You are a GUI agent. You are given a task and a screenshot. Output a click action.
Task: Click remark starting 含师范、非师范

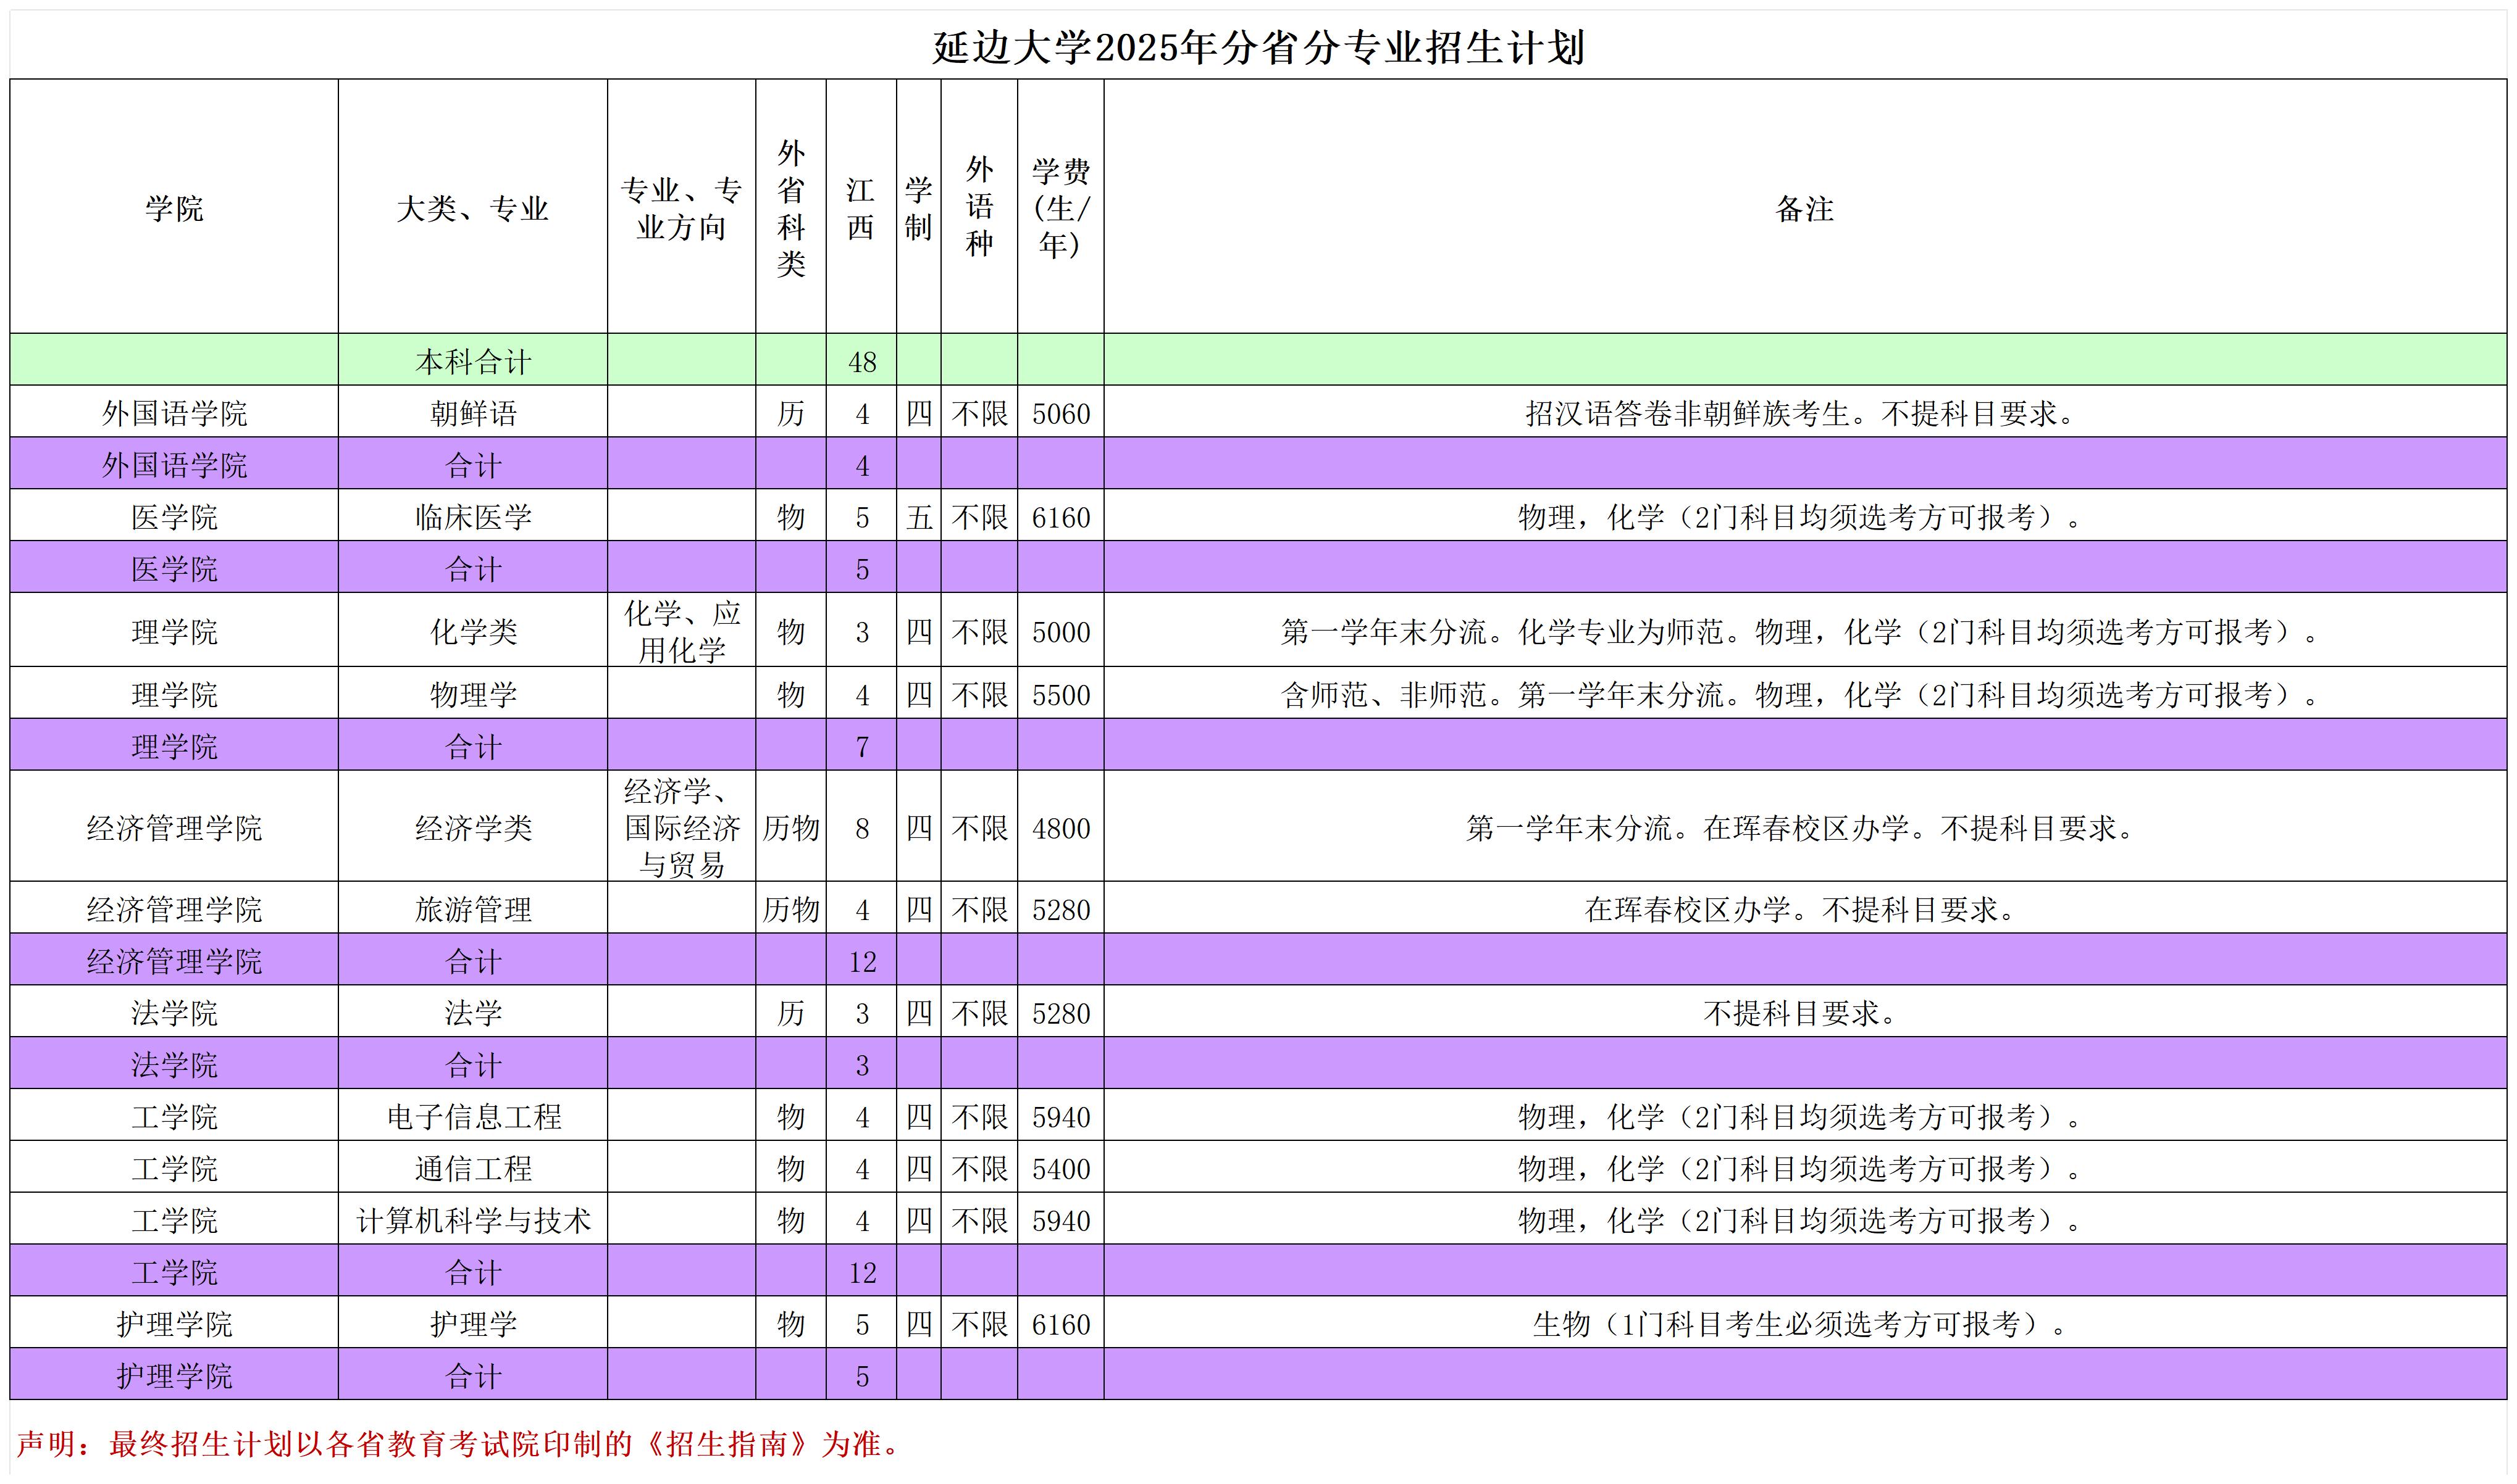click(1804, 693)
